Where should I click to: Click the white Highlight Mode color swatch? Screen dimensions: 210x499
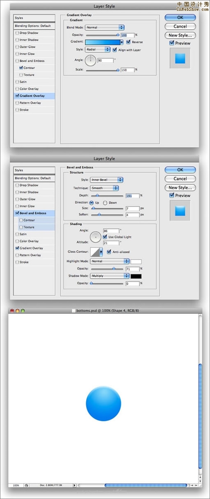tap(136, 261)
